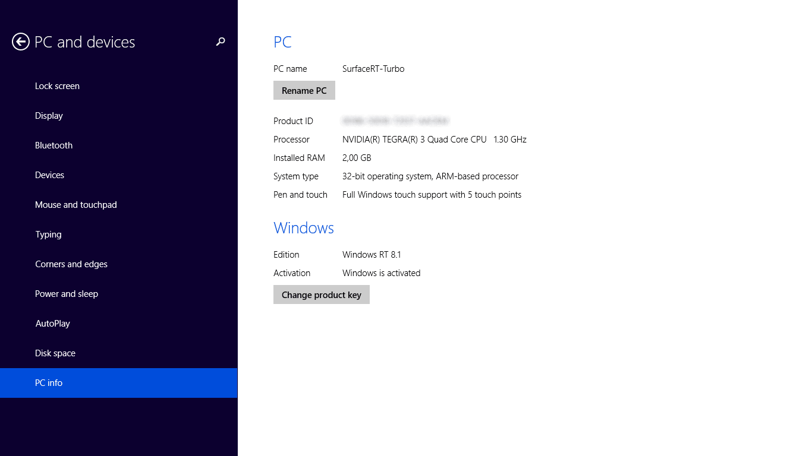Open the search magnifier icon
The height and width of the screenshot is (456, 812).
coord(221,42)
